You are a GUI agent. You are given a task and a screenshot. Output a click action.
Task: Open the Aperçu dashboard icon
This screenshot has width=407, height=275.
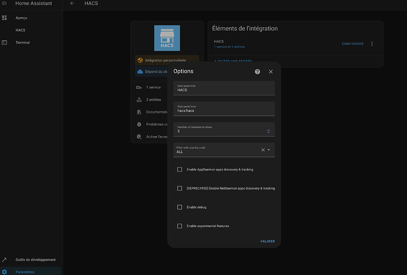click(4, 18)
